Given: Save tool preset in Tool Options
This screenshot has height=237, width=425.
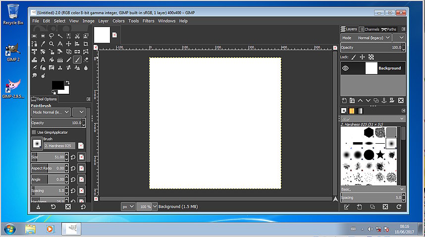Looking at the screenshot, I should tap(38, 207).
